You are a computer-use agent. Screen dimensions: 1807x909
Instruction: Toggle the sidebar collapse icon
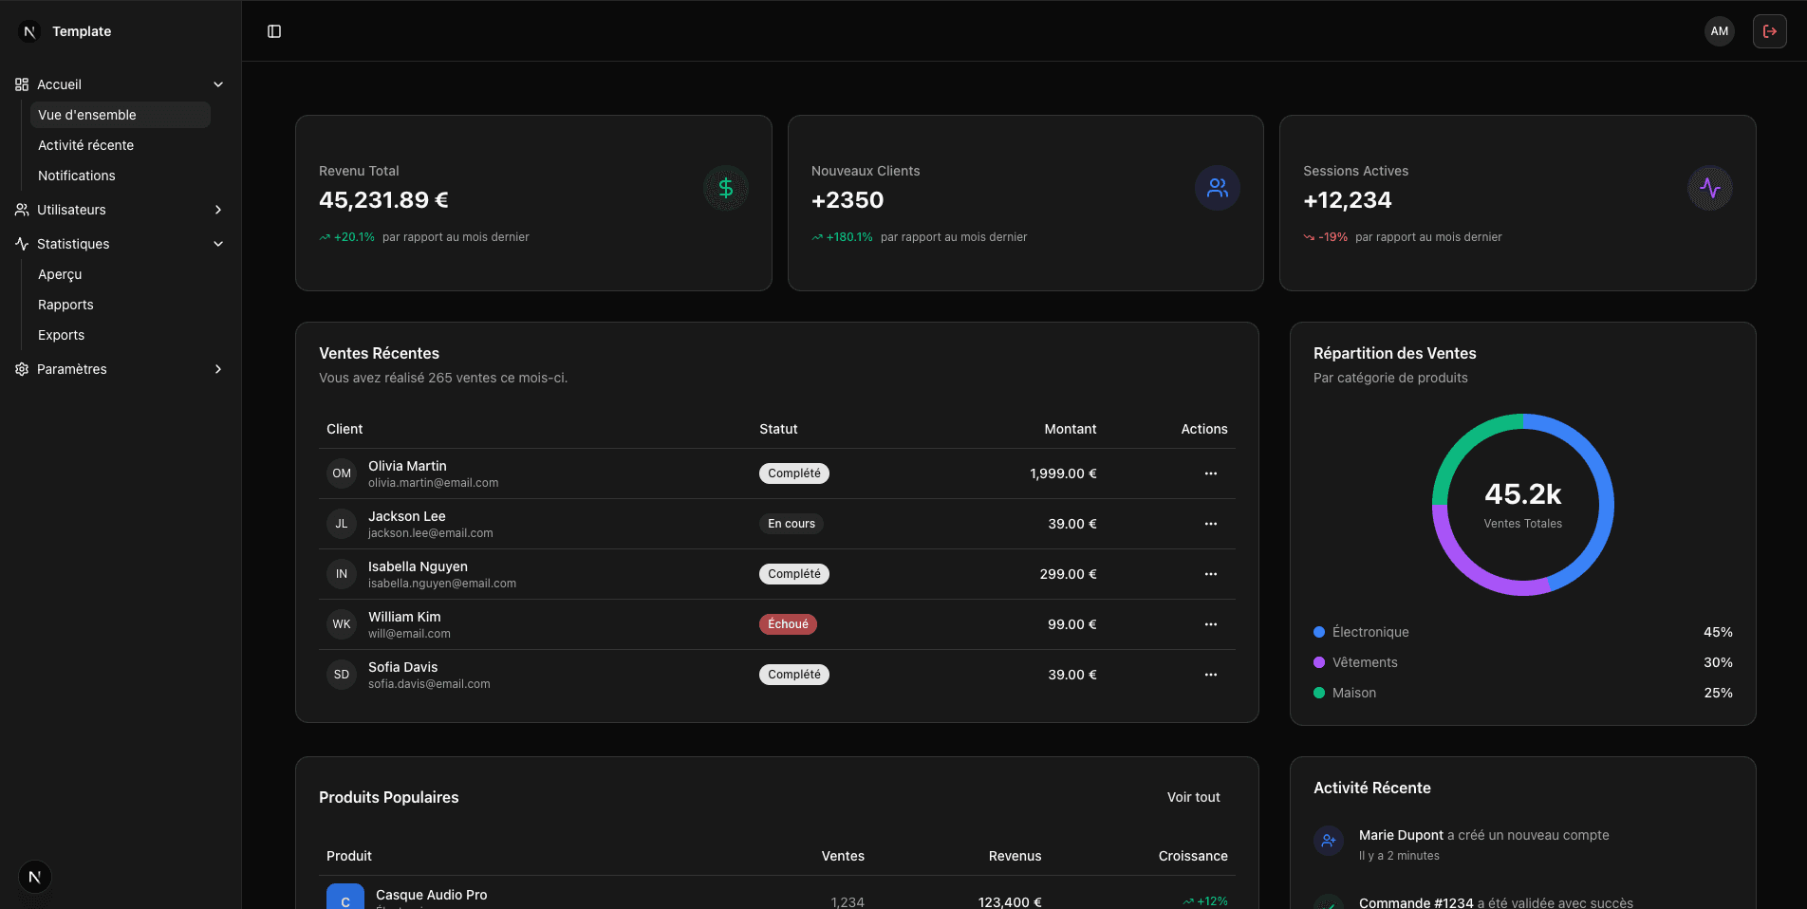click(274, 30)
